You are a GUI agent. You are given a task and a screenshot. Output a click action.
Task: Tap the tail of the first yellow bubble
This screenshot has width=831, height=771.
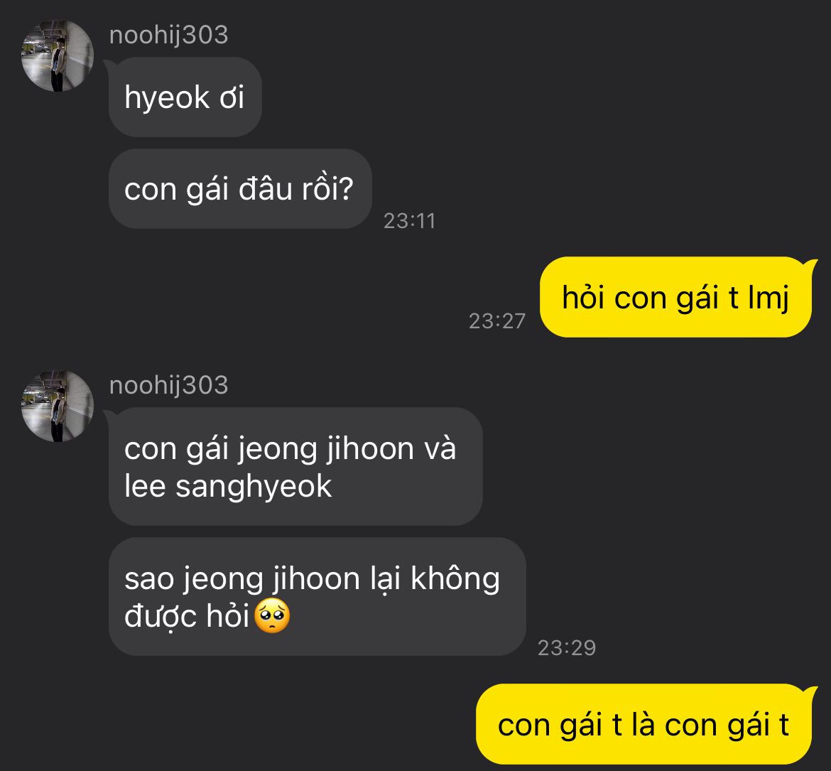(811, 264)
